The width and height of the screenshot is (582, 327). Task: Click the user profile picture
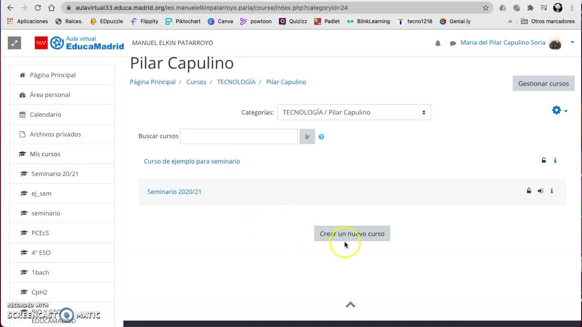click(555, 43)
